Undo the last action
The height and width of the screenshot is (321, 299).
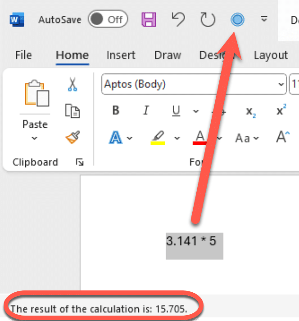point(178,19)
